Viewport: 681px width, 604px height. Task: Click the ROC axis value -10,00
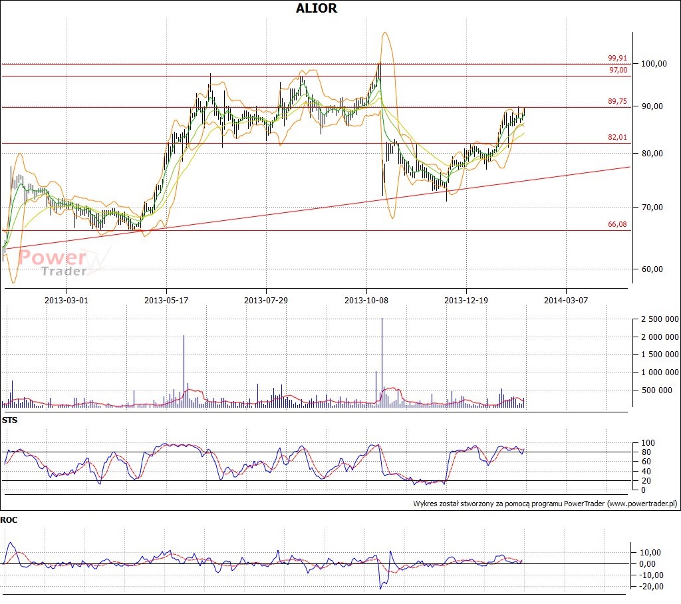click(x=651, y=575)
